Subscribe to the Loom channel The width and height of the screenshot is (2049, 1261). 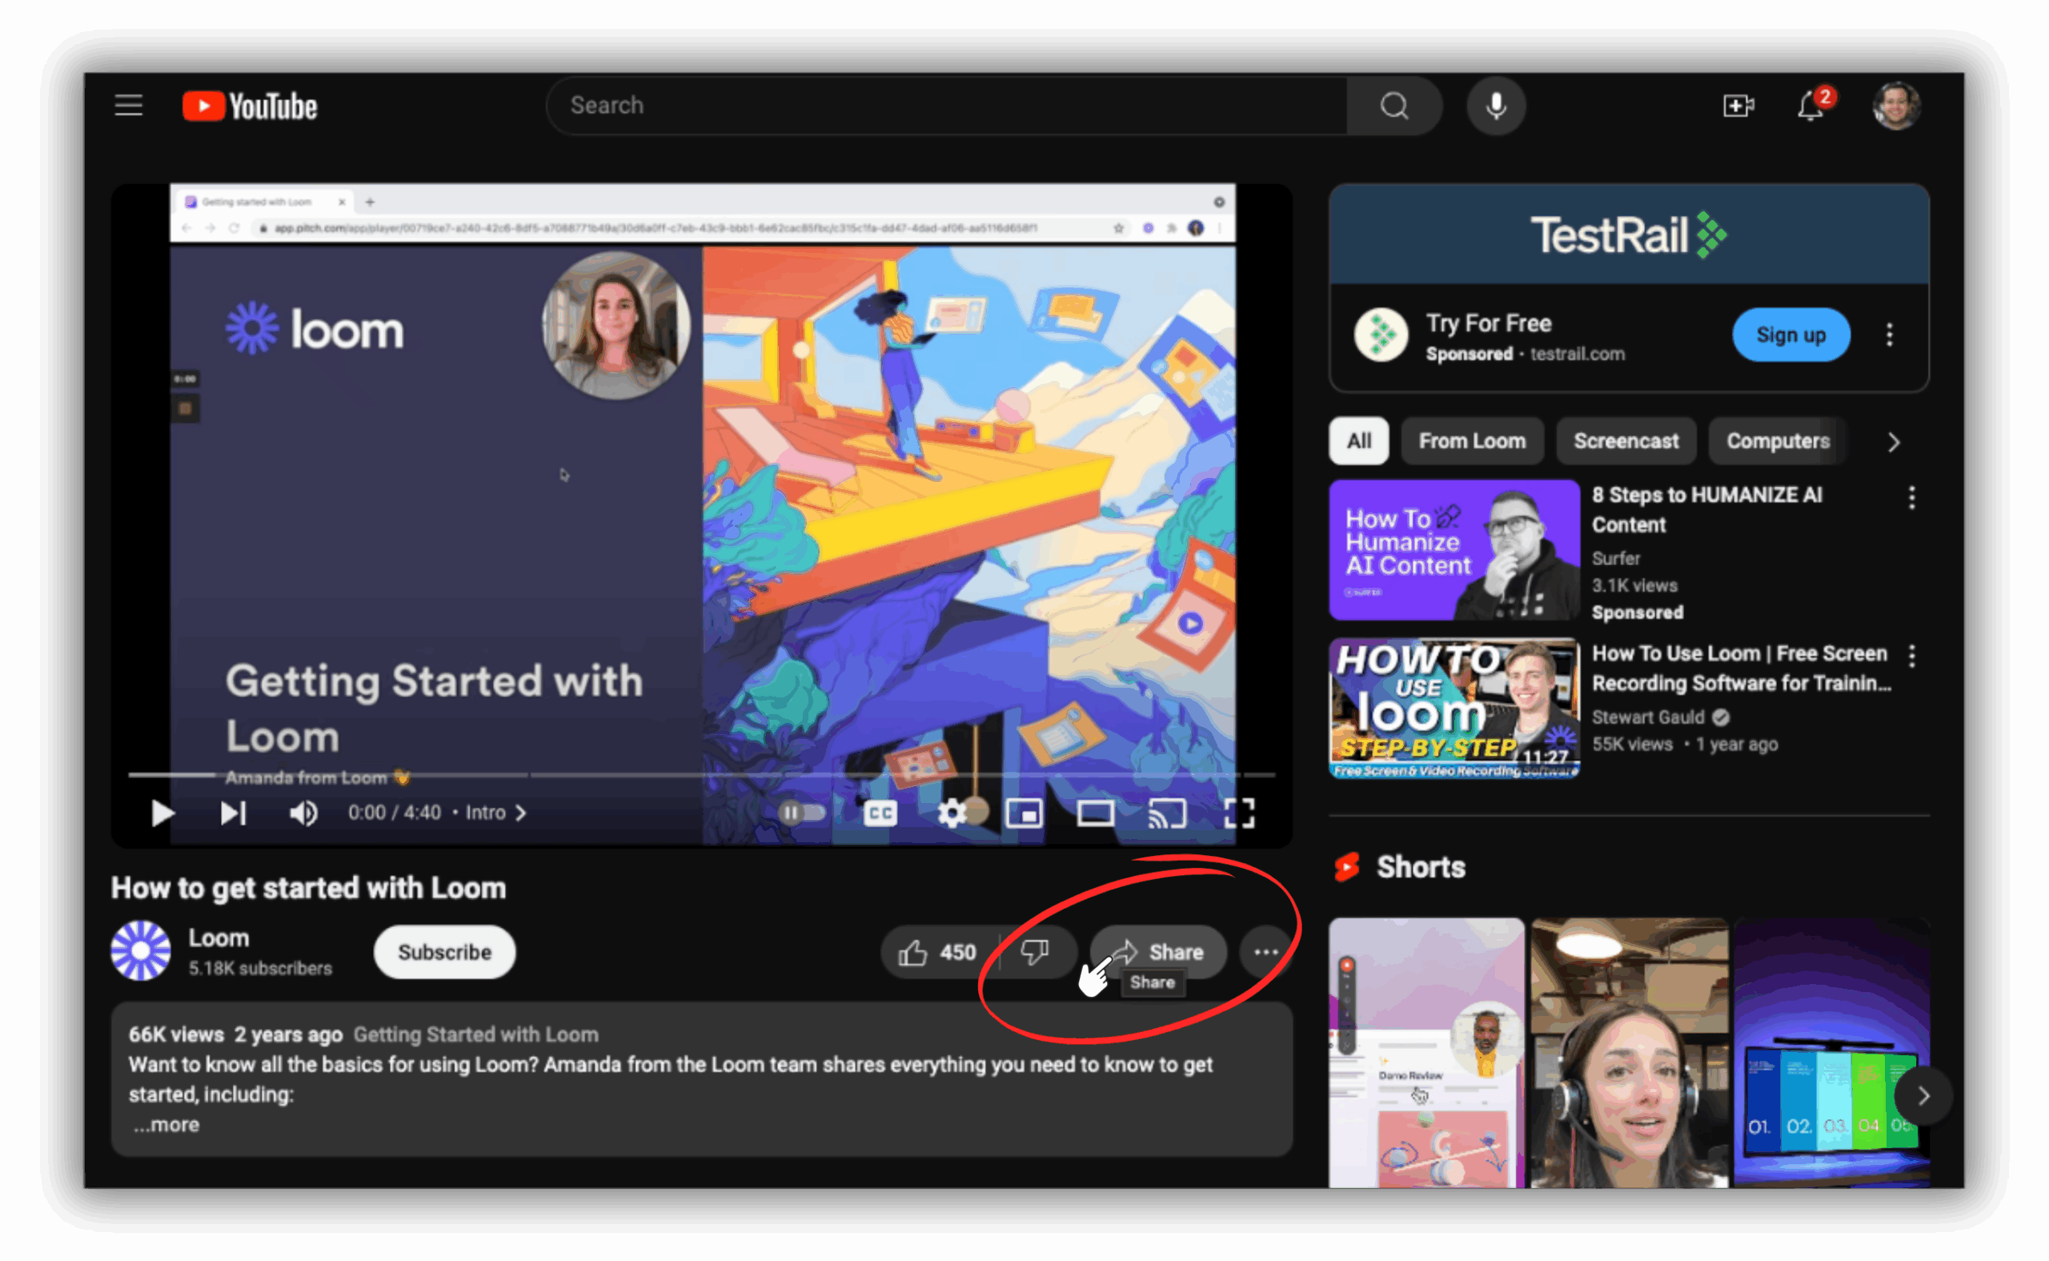pyautogui.click(x=443, y=952)
